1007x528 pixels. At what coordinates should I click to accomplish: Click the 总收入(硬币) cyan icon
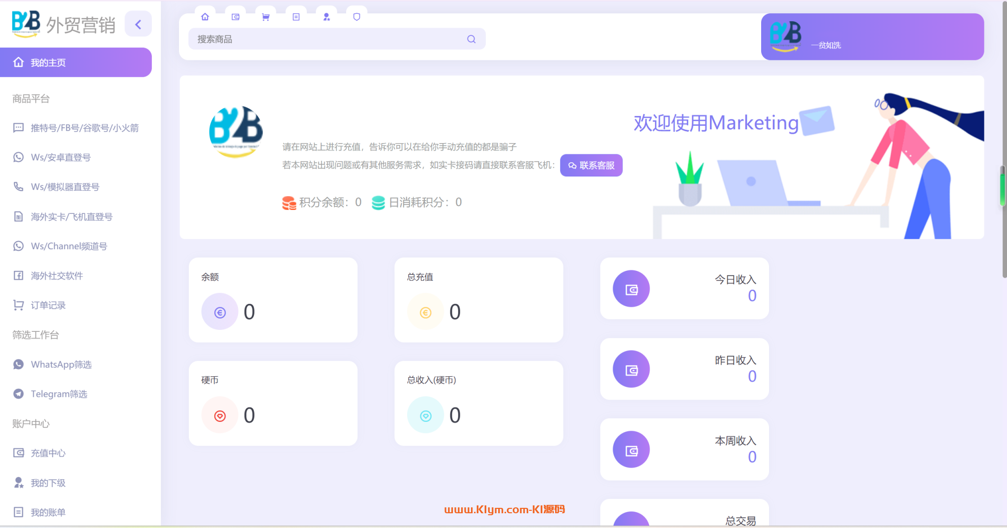[x=425, y=415]
